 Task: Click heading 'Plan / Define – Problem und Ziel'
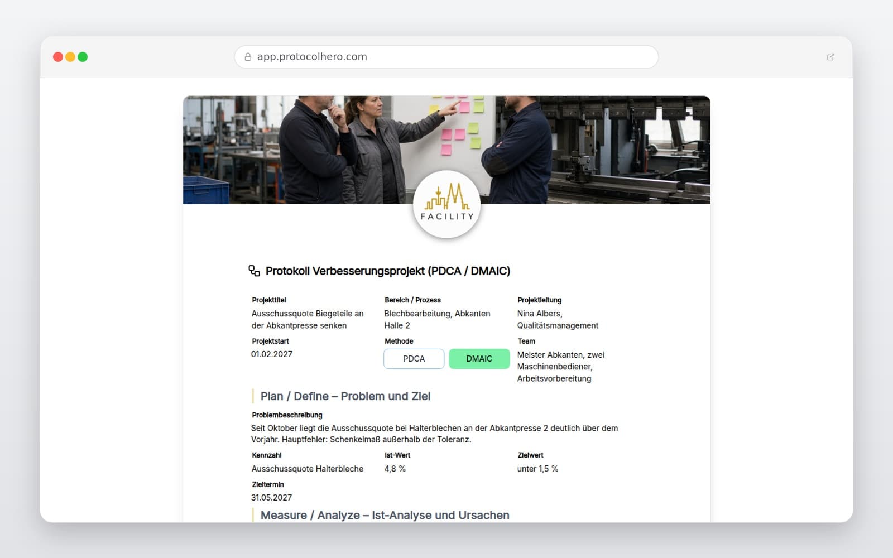click(345, 396)
